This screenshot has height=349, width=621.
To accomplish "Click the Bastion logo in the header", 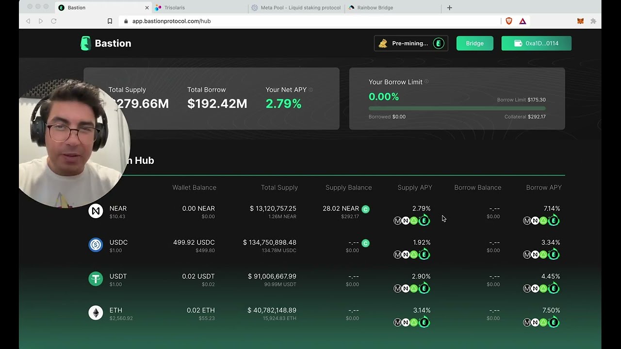I will pyautogui.click(x=106, y=43).
